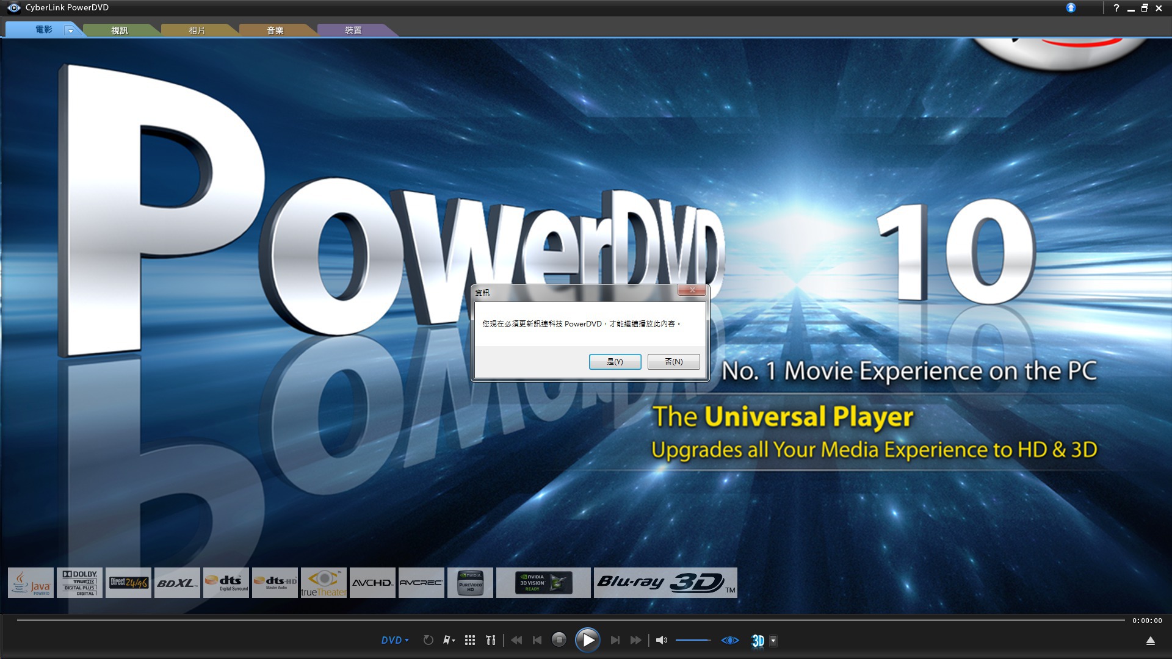
Task: Minimize the PowerDVD window
Action: (1130, 9)
